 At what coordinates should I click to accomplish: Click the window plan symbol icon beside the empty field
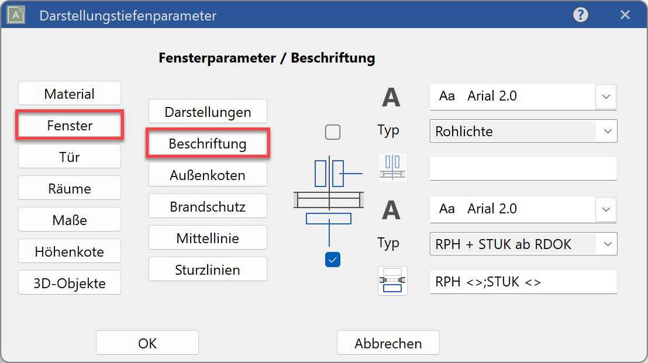(392, 168)
